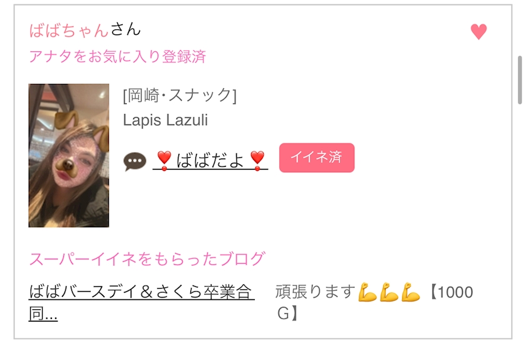Open the ばばバースデイ＆さくら卒業合同 blog link
This screenshot has height=352, width=526.
pyautogui.click(x=142, y=303)
